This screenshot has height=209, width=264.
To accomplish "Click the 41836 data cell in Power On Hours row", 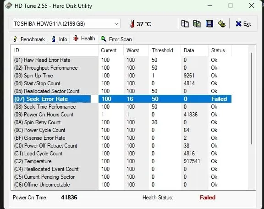I will click(190, 115).
